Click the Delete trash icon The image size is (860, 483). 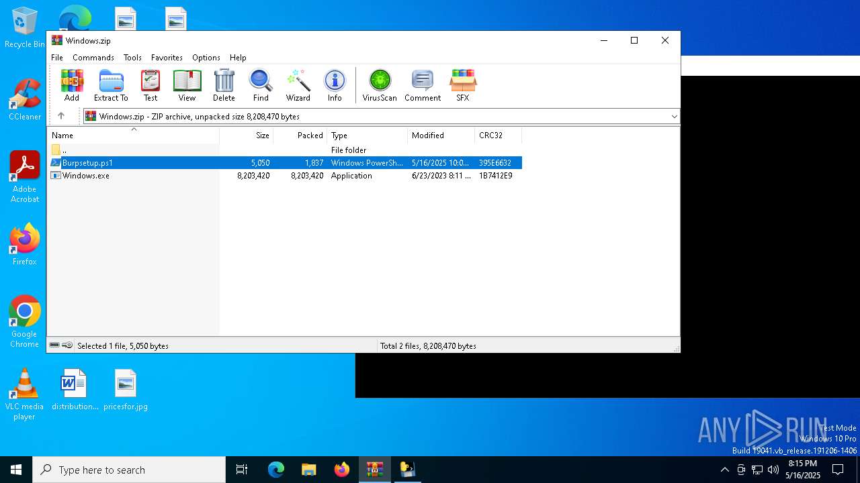click(x=224, y=85)
